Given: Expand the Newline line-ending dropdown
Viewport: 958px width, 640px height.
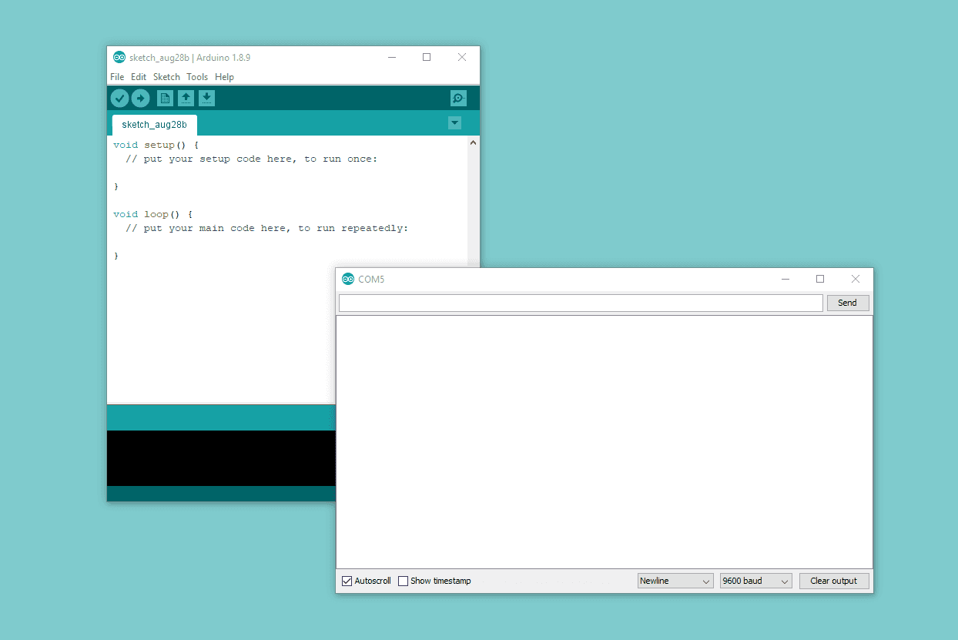Looking at the screenshot, I should [675, 581].
